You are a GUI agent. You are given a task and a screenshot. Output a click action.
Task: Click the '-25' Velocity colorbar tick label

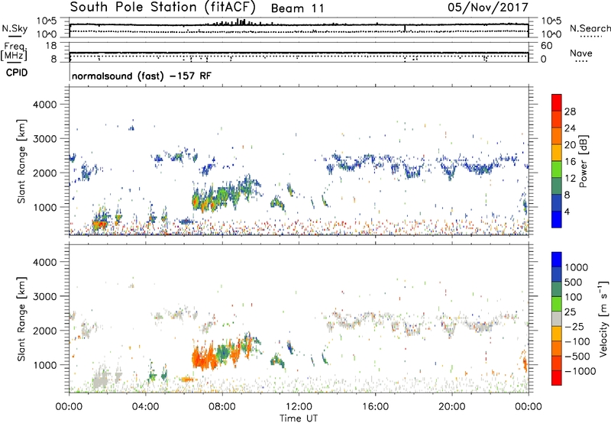tap(574, 326)
